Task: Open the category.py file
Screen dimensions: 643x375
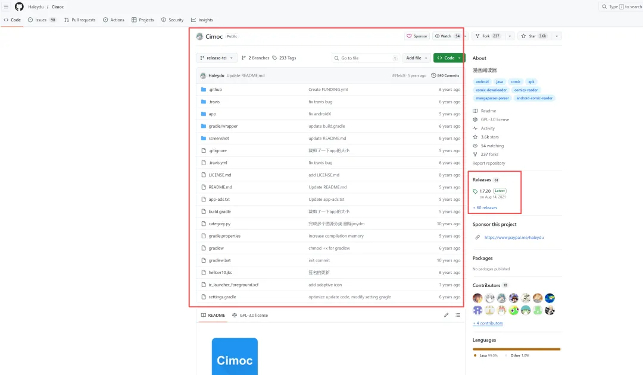Action: (x=219, y=224)
